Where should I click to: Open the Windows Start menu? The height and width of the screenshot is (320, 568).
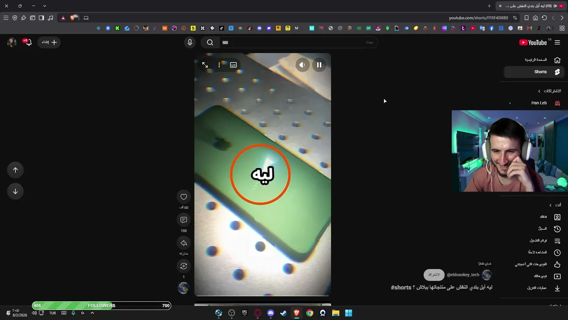(x=349, y=313)
